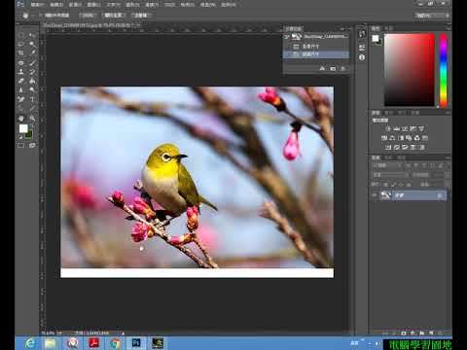Click the Fit Screen (顯示全頁) button

coord(114,16)
